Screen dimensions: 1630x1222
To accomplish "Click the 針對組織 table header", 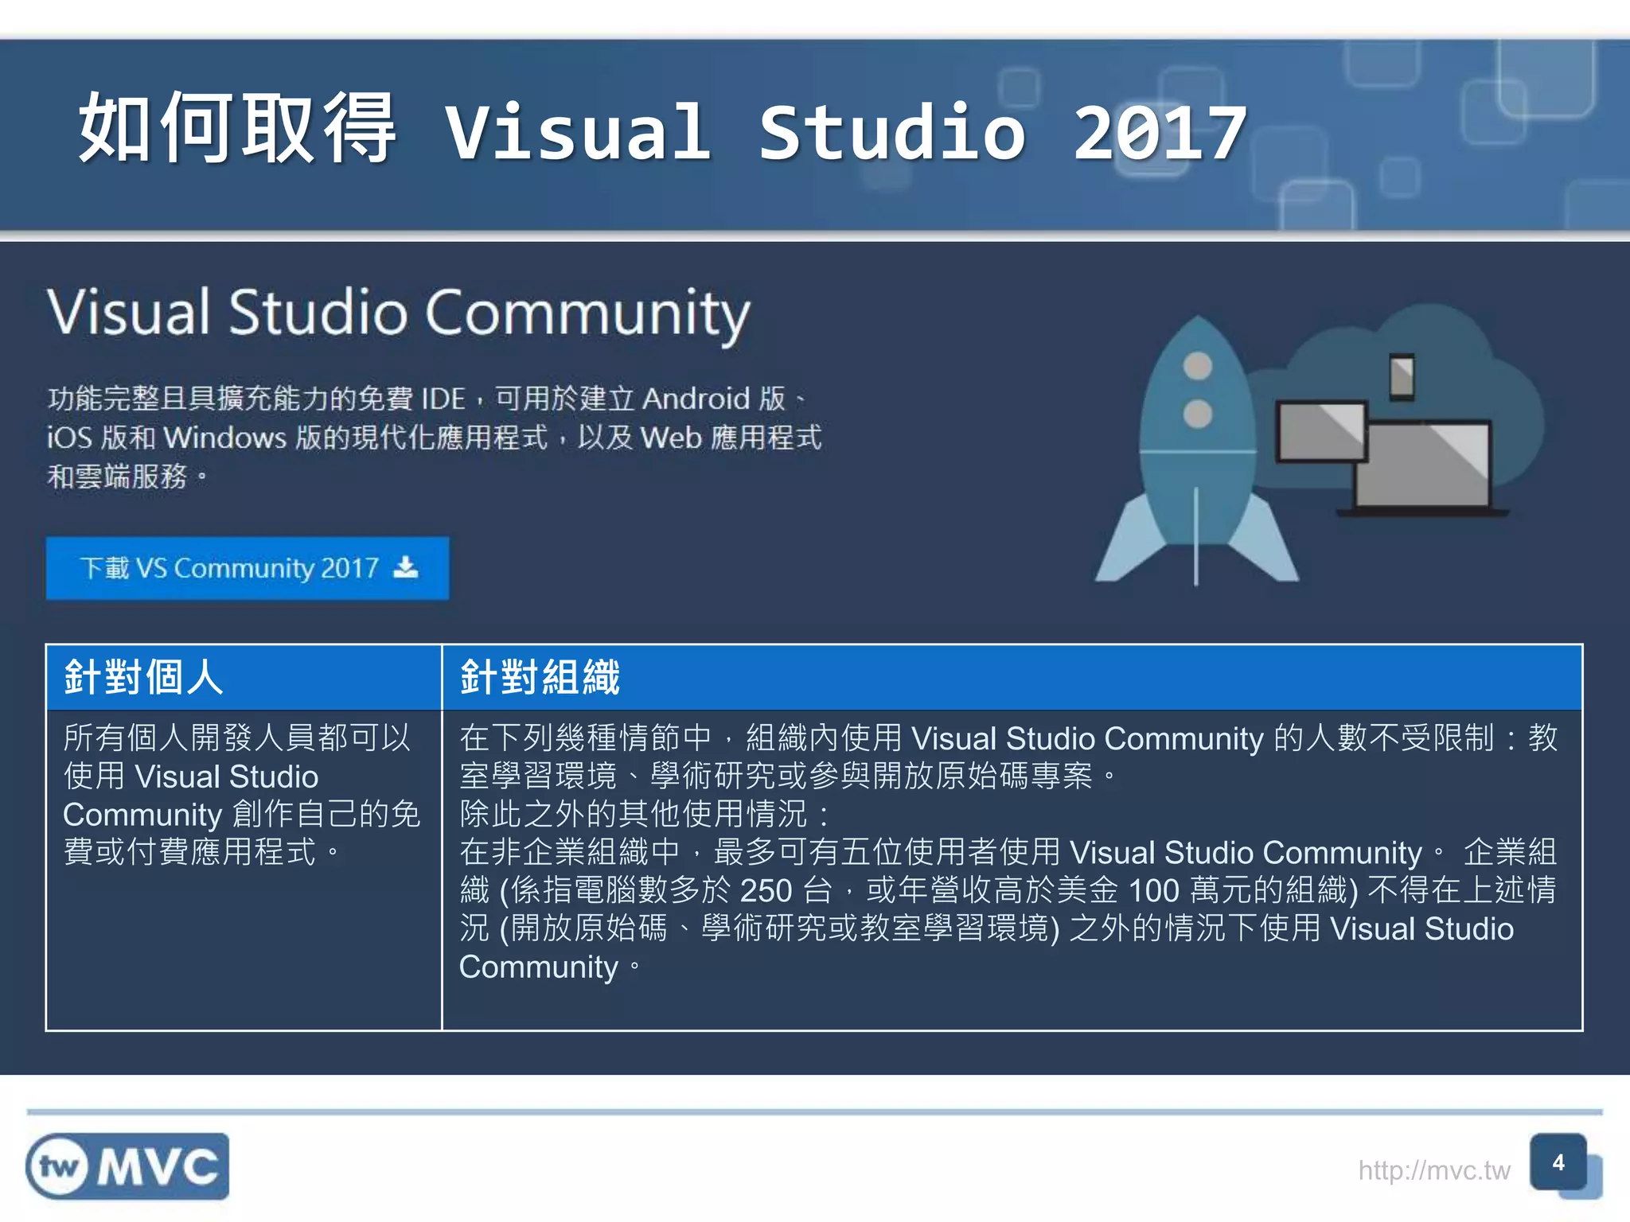I will click(1012, 677).
